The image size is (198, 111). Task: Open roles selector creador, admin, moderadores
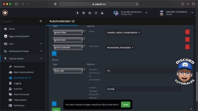click(123, 32)
